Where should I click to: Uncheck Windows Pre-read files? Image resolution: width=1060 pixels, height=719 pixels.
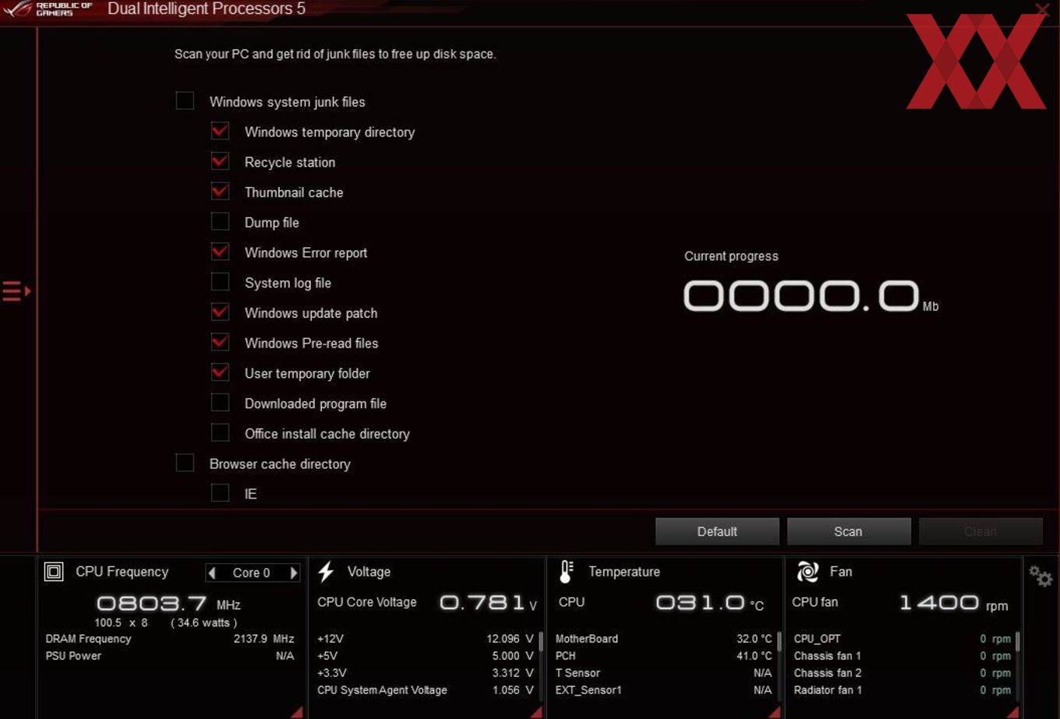click(221, 343)
